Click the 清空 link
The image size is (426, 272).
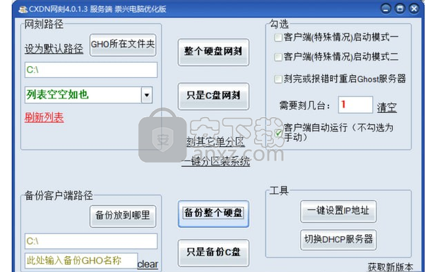pos(387,107)
